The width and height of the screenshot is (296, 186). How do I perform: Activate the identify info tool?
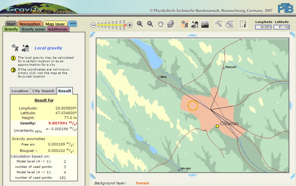[243, 25]
